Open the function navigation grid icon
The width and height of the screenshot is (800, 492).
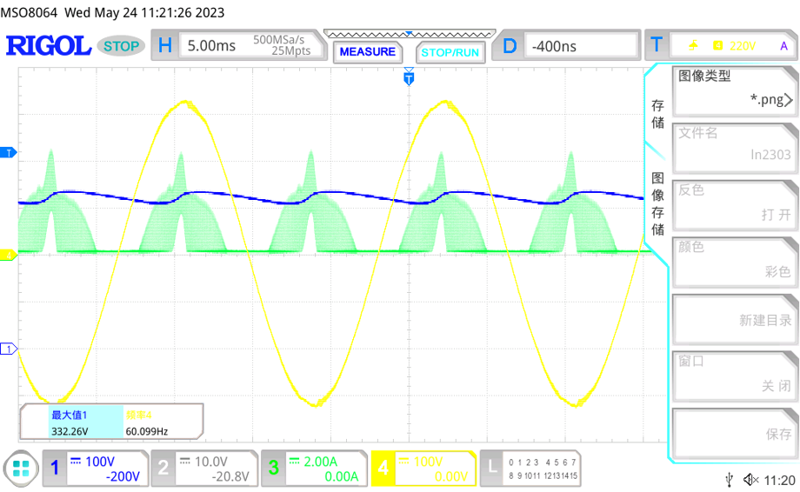[21, 469]
